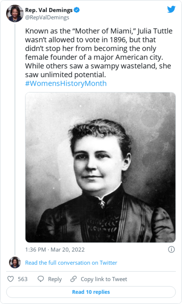The width and height of the screenshot is (182, 304).
Task: Click small avatar beside full conversation link
Action: pyautogui.click(x=15, y=262)
